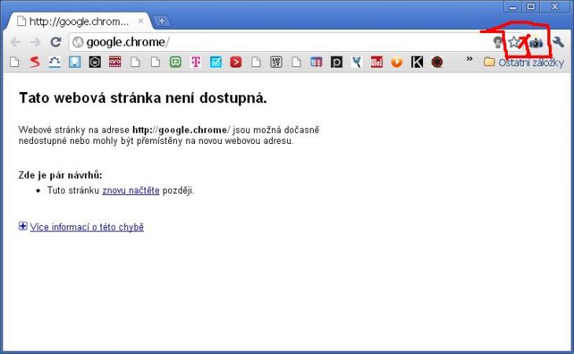Open blank bookmark right of the film strip bookmark

tap(135, 62)
